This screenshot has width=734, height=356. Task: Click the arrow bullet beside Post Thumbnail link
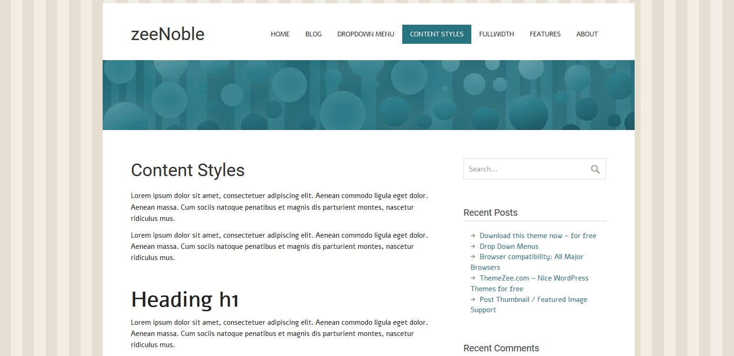(x=473, y=300)
